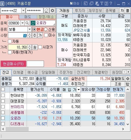Click the window layout icon in title bar
The image size is (131, 140).
click(x=86, y=4)
